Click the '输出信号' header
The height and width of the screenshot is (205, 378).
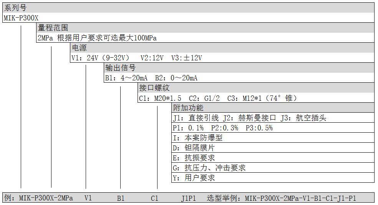click(121, 68)
